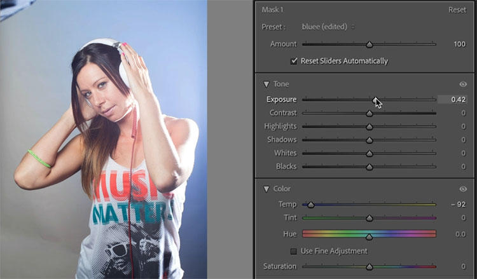Uncheck Reset Sliders Automatically checkbox
477x279 pixels.
(x=294, y=61)
